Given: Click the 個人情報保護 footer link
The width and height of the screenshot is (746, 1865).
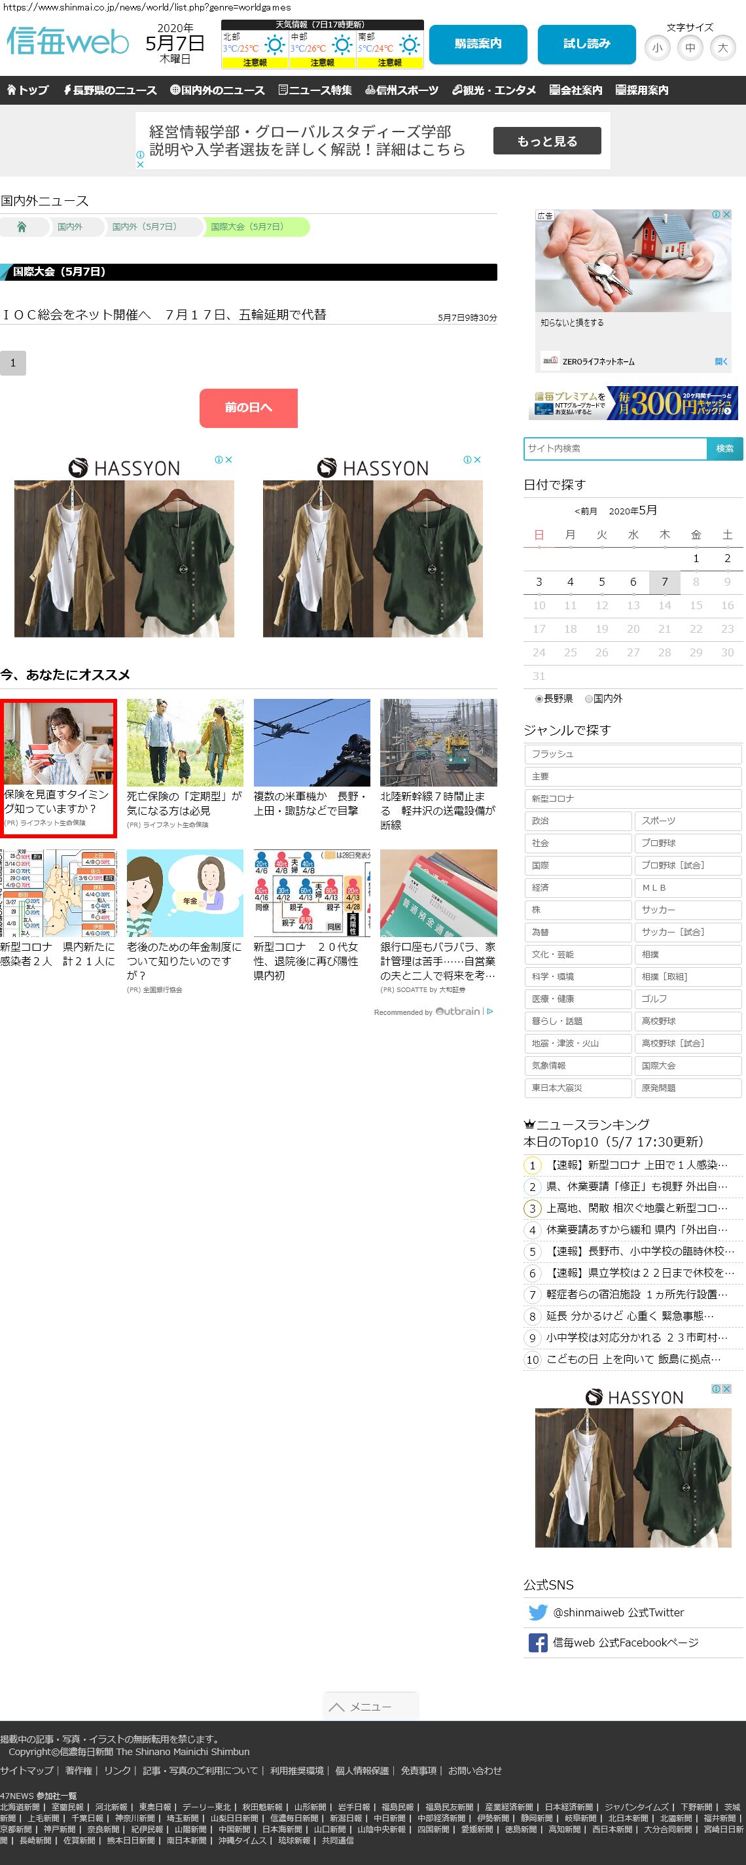Looking at the screenshot, I should point(361,1770).
